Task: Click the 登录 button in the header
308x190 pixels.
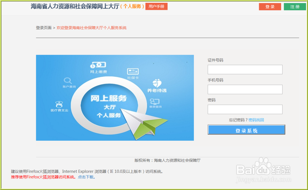Action: click(x=270, y=6)
